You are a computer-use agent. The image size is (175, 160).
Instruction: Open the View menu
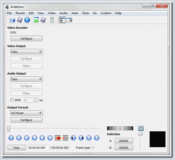[41, 13]
